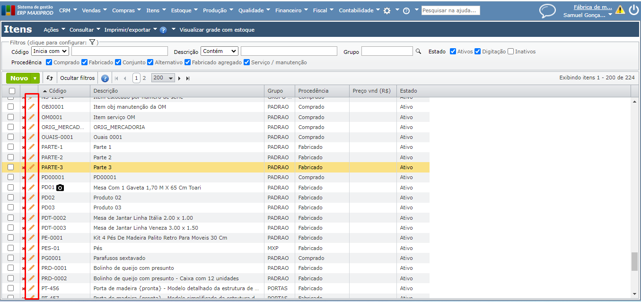Toggle the Conjunto checkbox
The height and width of the screenshot is (302, 641).
click(118, 62)
